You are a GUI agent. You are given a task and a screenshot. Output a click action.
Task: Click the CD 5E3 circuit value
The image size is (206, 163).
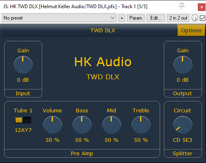183,140
